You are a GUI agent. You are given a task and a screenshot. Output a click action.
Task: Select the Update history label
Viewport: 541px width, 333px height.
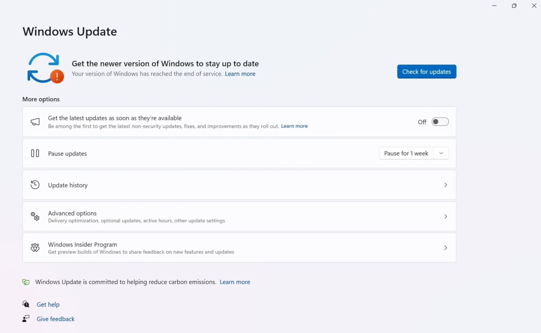[x=68, y=185]
